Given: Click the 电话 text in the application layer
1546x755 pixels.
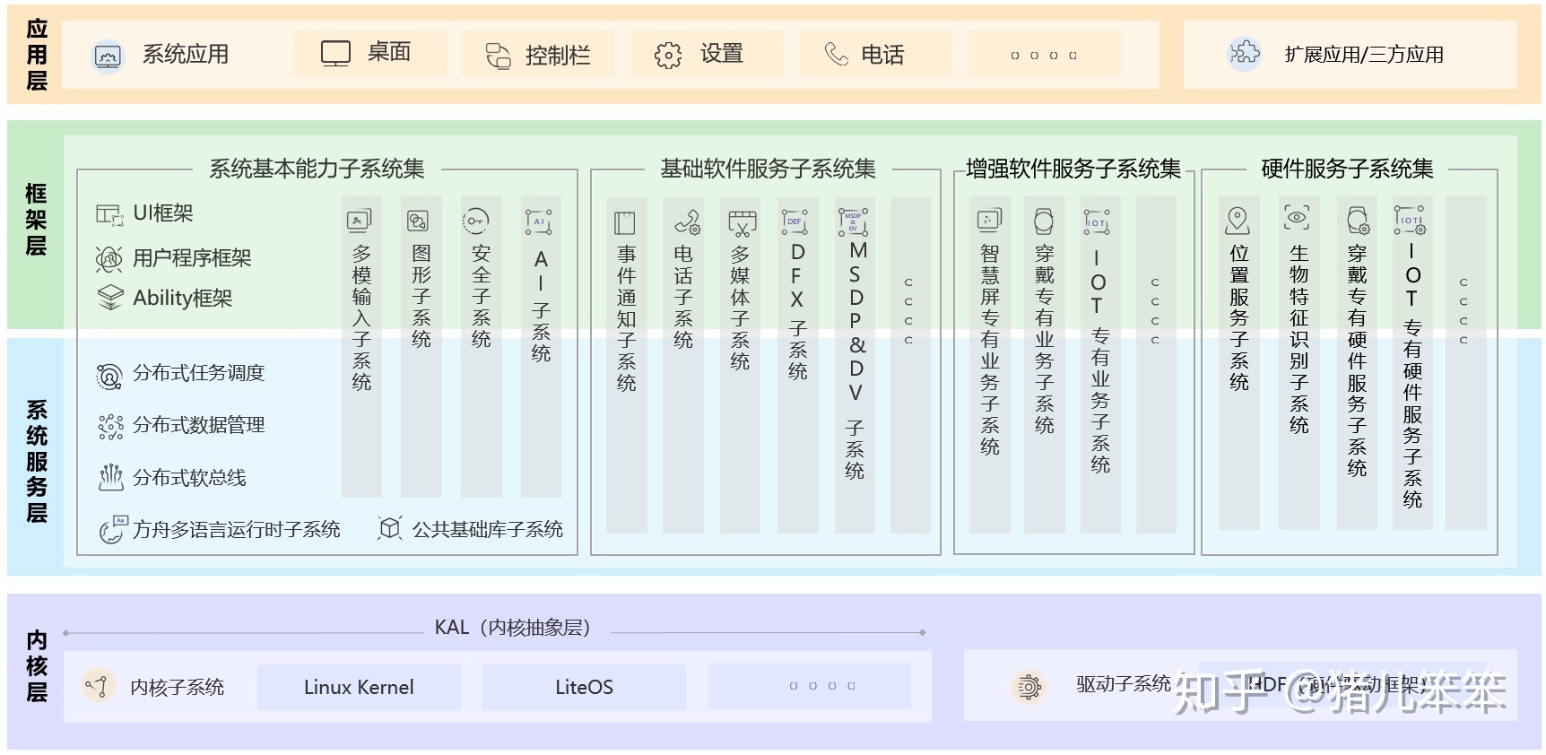Looking at the screenshot, I should coord(882,55).
